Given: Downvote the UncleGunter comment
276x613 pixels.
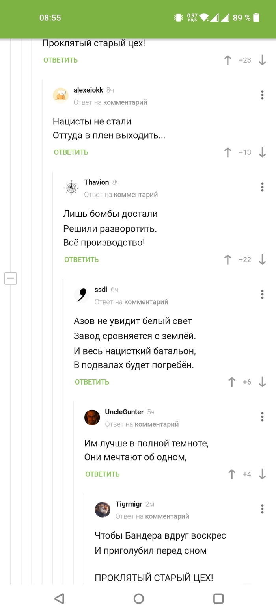Looking at the screenshot, I should (x=263, y=474).
